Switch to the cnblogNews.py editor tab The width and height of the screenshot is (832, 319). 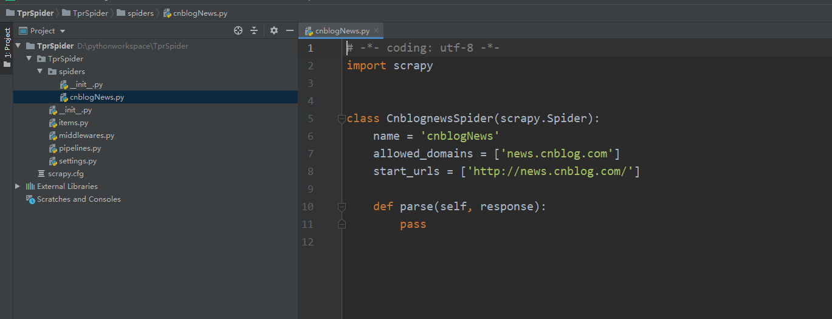coord(342,30)
